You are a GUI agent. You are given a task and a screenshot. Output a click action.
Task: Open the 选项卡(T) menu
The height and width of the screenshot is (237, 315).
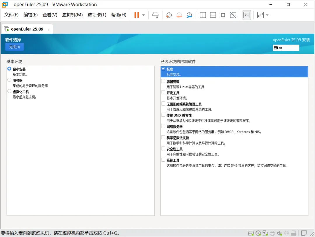(x=97, y=15)
